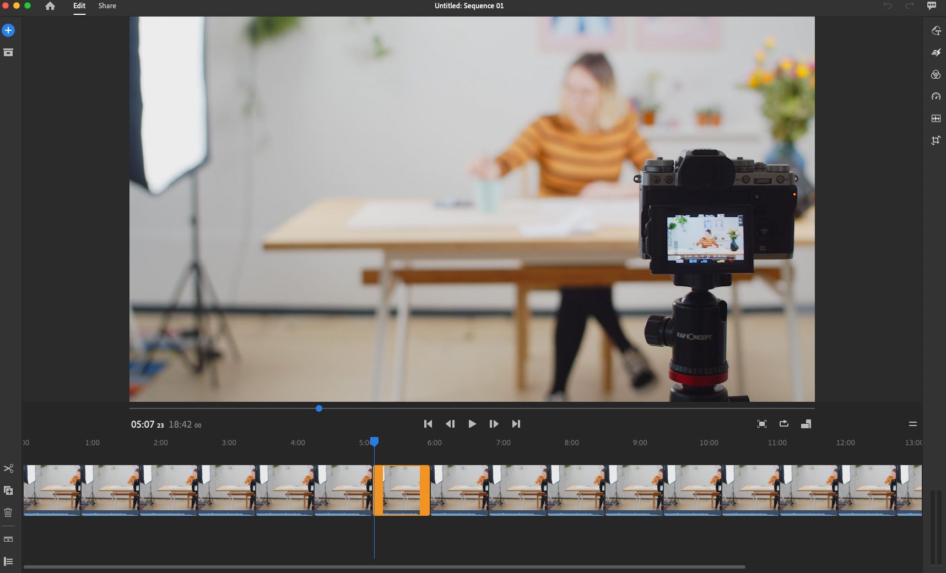
Task: Open the Speed panel
Action: point(936,97)
